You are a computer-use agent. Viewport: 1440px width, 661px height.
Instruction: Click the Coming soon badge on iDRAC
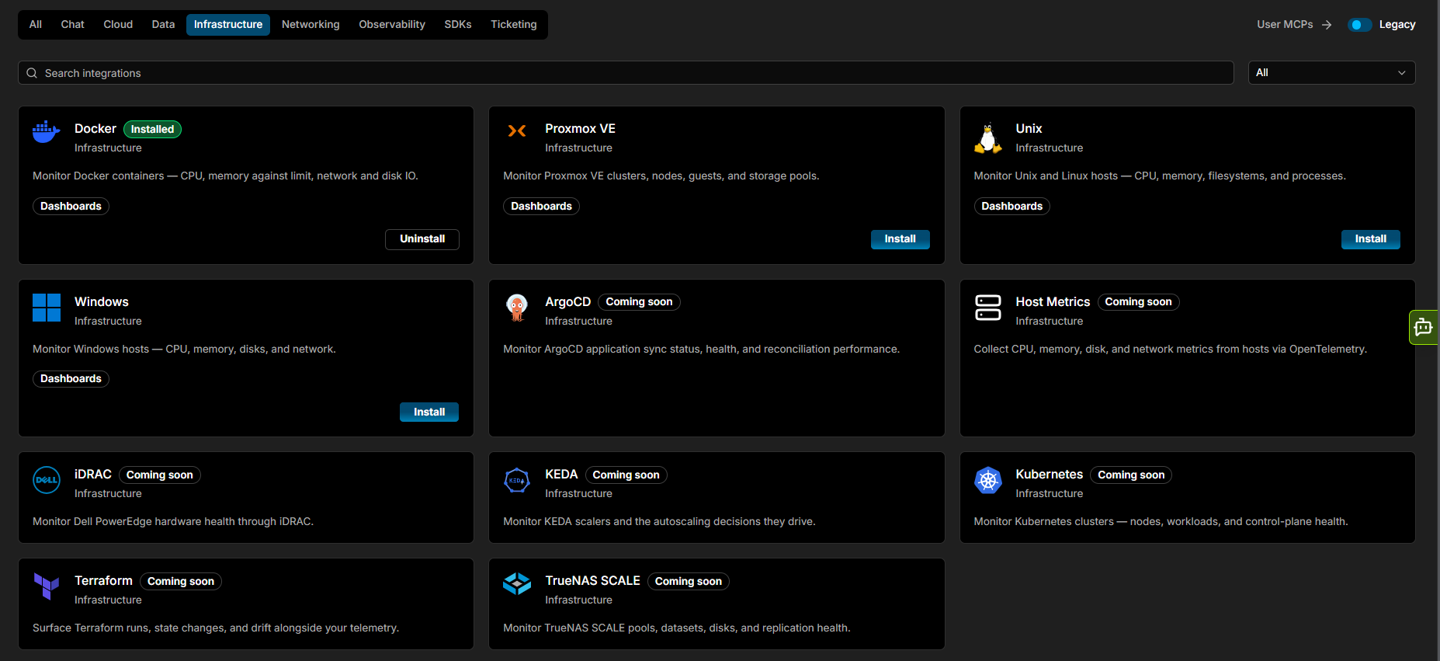(160, 475)
